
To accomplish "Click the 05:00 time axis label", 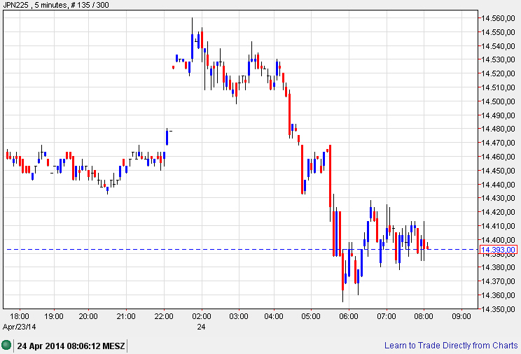I will point(311,316).
